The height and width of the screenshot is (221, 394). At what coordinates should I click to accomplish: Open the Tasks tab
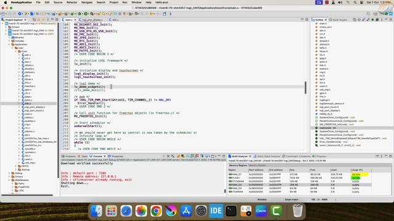82,156
